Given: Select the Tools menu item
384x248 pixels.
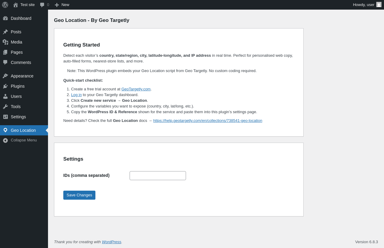Looking at the screenshot, I should (24, 107).
